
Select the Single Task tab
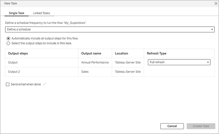click(x=17, y=13)
